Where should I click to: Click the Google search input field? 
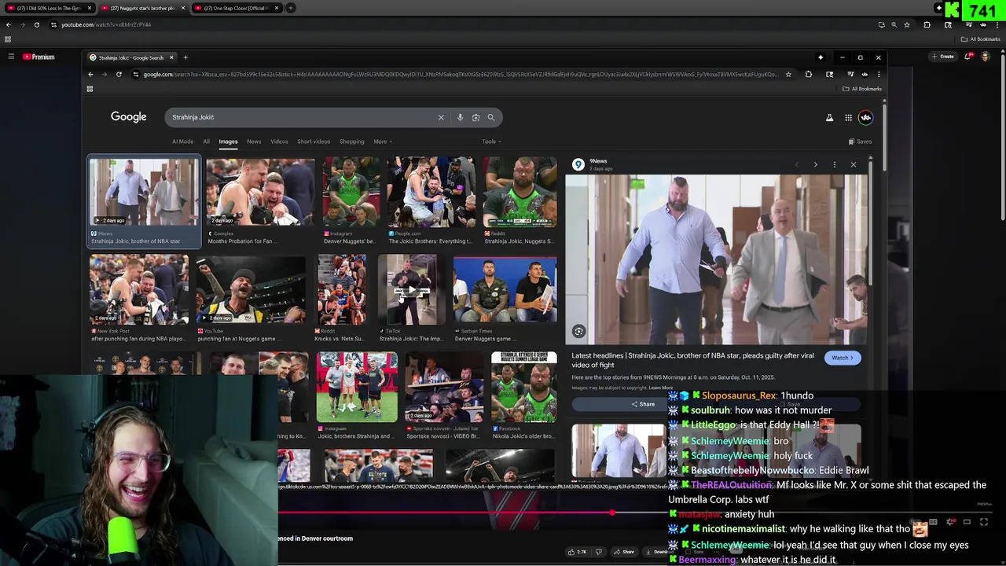coord(303,117)
